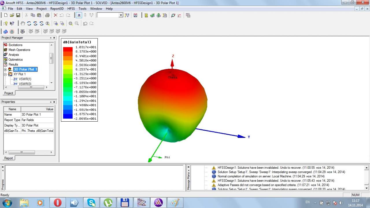Open the Report3D menu
The image size is (370, 208).
pos(57,9)
